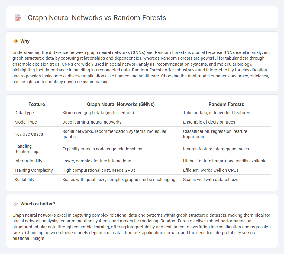Click the 'Random Forests' column header
Screen dimensions: 284x254
tap(226, 105)
